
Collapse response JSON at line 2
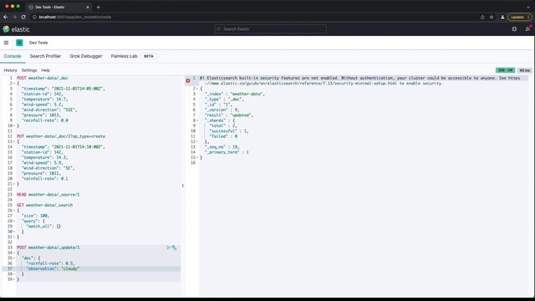click(197, 89)
